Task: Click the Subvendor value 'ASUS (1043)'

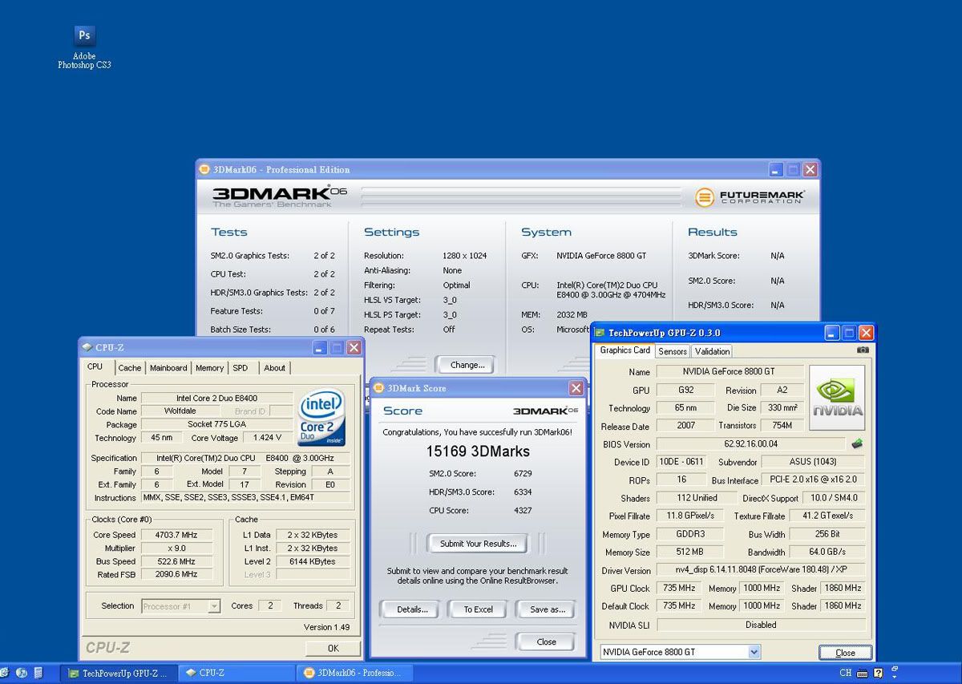Action: pos(812,462)
